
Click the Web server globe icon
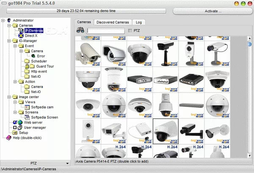(20, 122)
